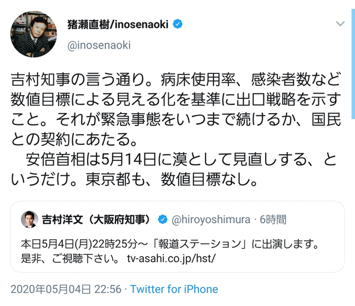Click the 2020年05月04日 22:56 timestamp

tap(66, 289)
